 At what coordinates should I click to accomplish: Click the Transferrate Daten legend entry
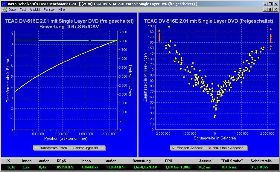click(51, 148)
